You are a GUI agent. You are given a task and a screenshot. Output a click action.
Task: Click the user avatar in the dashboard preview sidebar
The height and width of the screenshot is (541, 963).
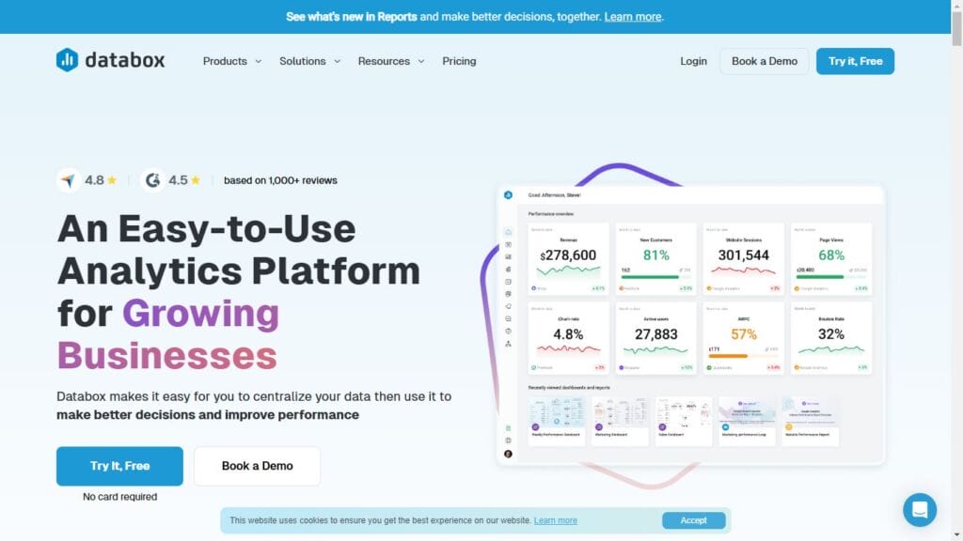pos(508,454)
